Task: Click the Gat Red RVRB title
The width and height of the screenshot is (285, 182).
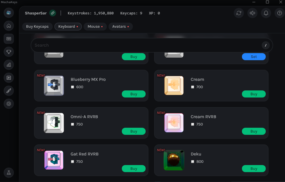Action: (84, 154)
